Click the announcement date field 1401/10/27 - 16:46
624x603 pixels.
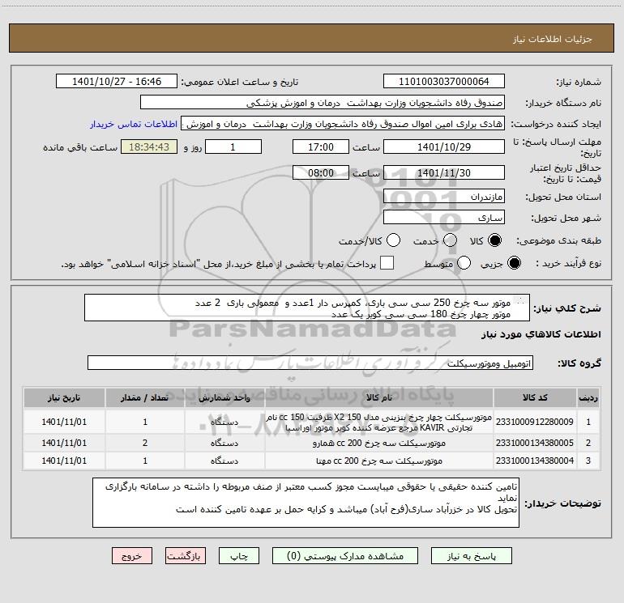point(117,82)
